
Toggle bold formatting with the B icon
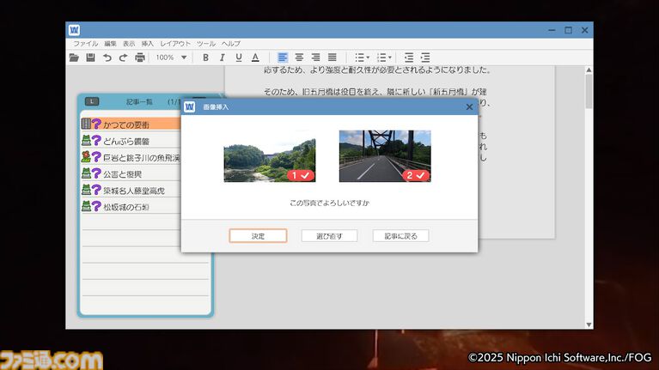click(205, 58)
